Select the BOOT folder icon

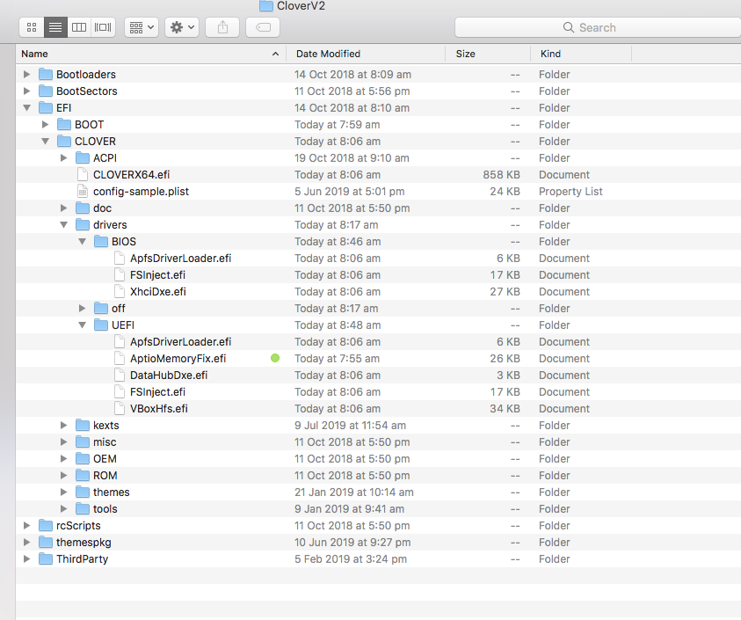coord(64,124)
